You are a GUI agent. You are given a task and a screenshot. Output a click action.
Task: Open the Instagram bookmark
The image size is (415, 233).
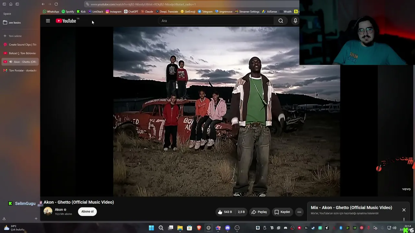coord(113,12)
